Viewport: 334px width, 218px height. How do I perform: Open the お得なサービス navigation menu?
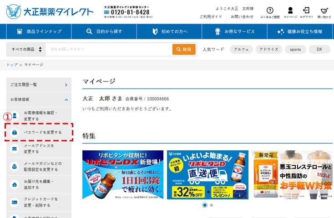(x=235, y=31)
